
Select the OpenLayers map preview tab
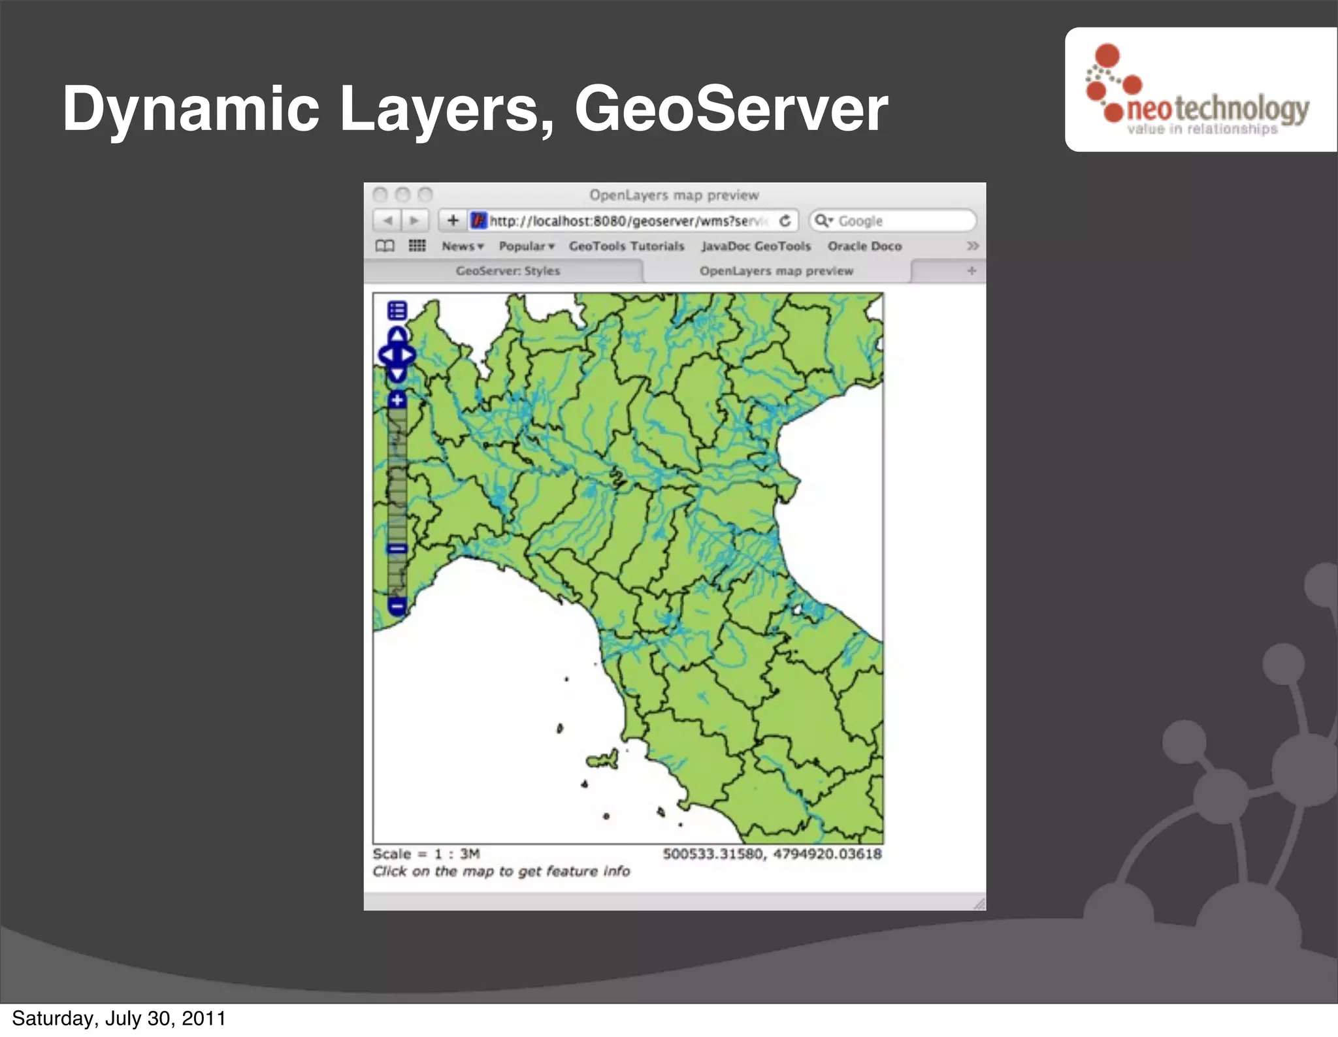[776, 271]
